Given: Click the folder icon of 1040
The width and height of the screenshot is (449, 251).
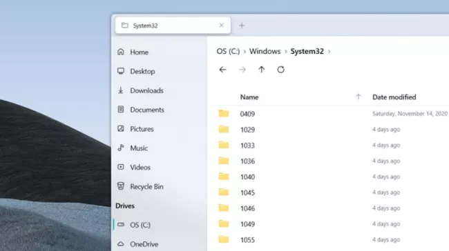Looking at the screenshot, I should tap(224, 177).
